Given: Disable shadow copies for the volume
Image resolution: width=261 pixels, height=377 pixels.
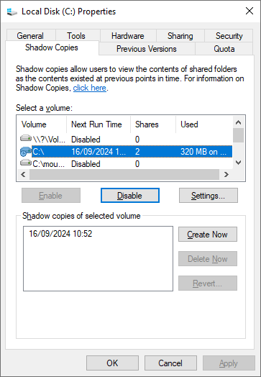Looking at the screenshot, I should [129, 196].
